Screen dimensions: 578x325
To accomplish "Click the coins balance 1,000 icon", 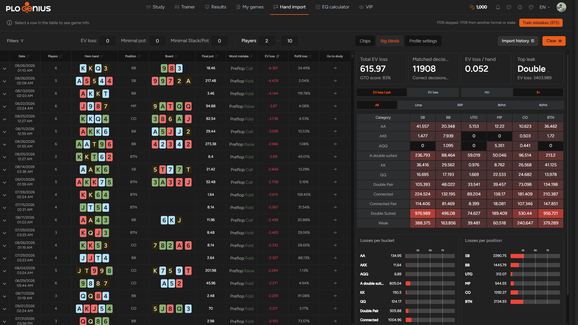I will click(472, 7).
